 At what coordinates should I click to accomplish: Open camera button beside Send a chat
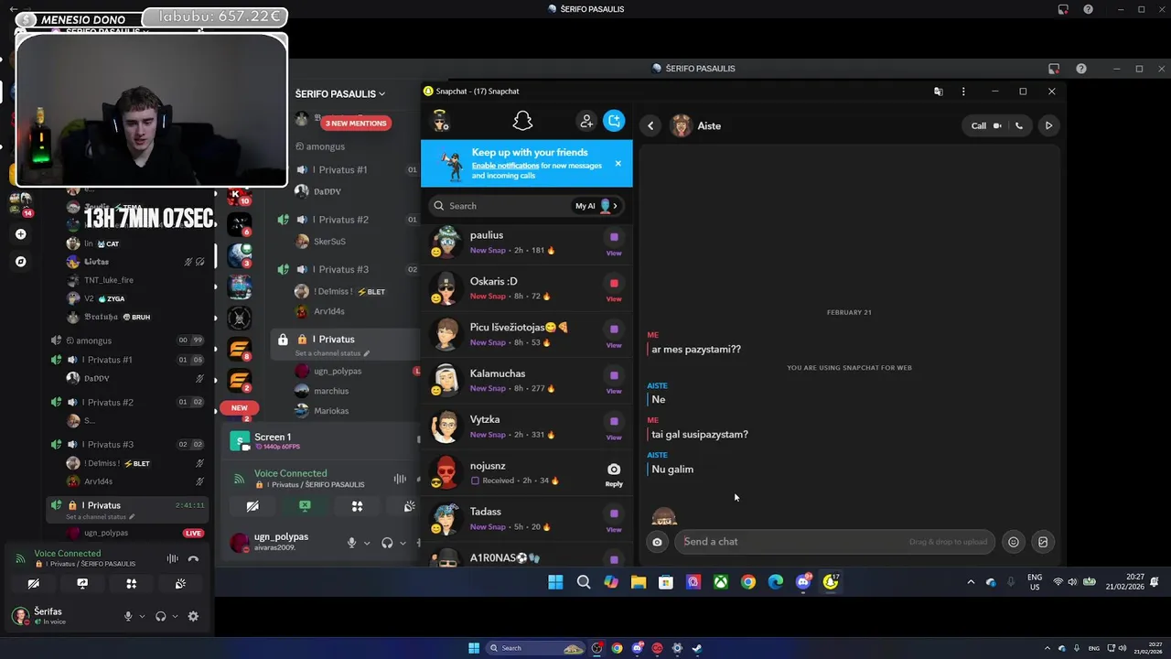[x=657, y=542]
